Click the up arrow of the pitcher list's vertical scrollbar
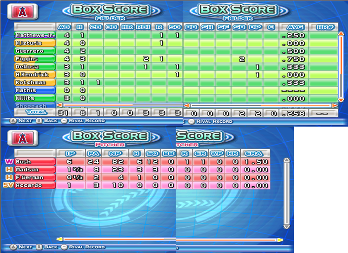Screen dimensions: 348x253 click(287, 160)
